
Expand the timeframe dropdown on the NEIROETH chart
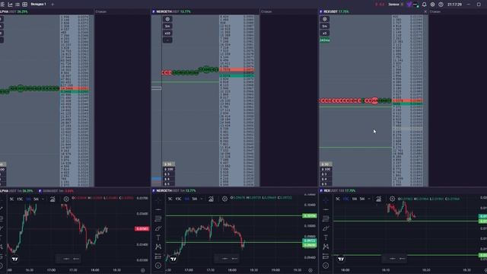pos(202,199)
